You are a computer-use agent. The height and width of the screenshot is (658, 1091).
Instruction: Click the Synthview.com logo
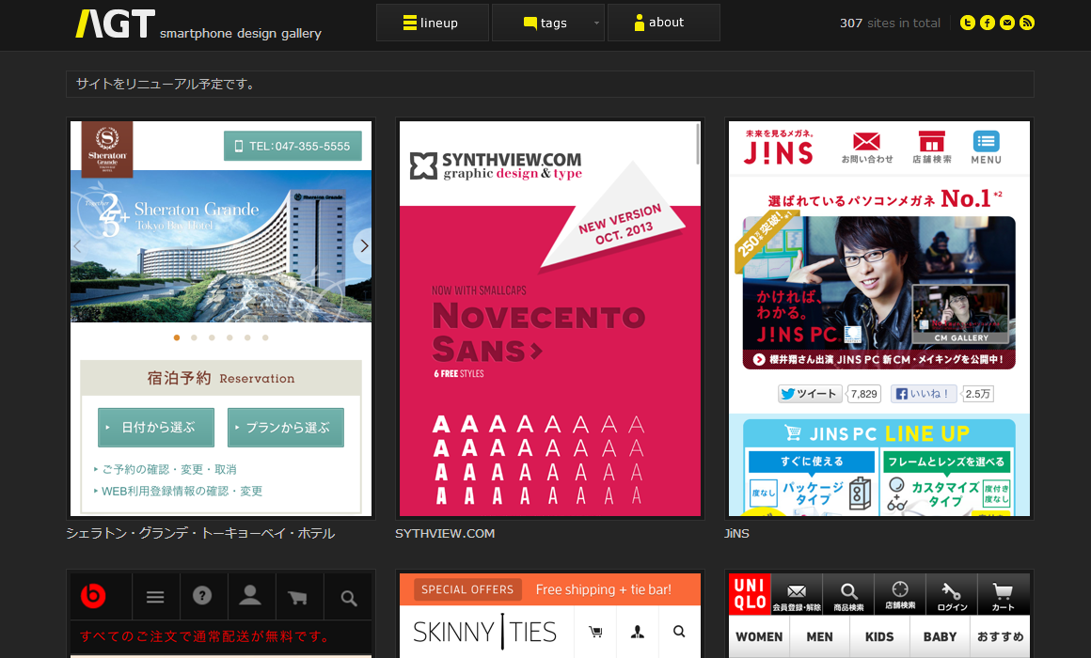point(496,166)
